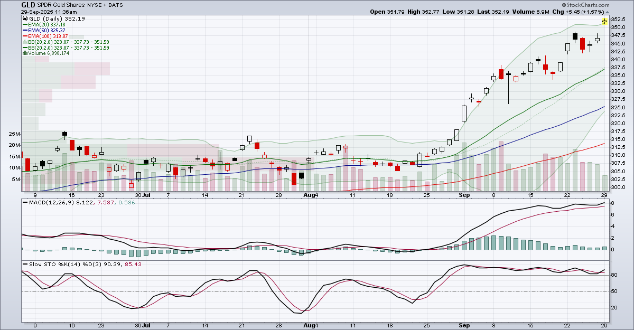The width and height of the screenshot is (634, 330).
Task: Click the volume bars icon in the legend
Action: tap(24, 53)
